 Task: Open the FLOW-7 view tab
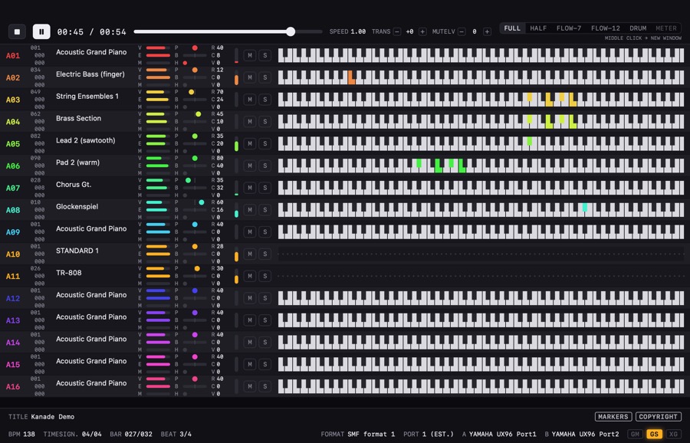click(x=569, y=28)
